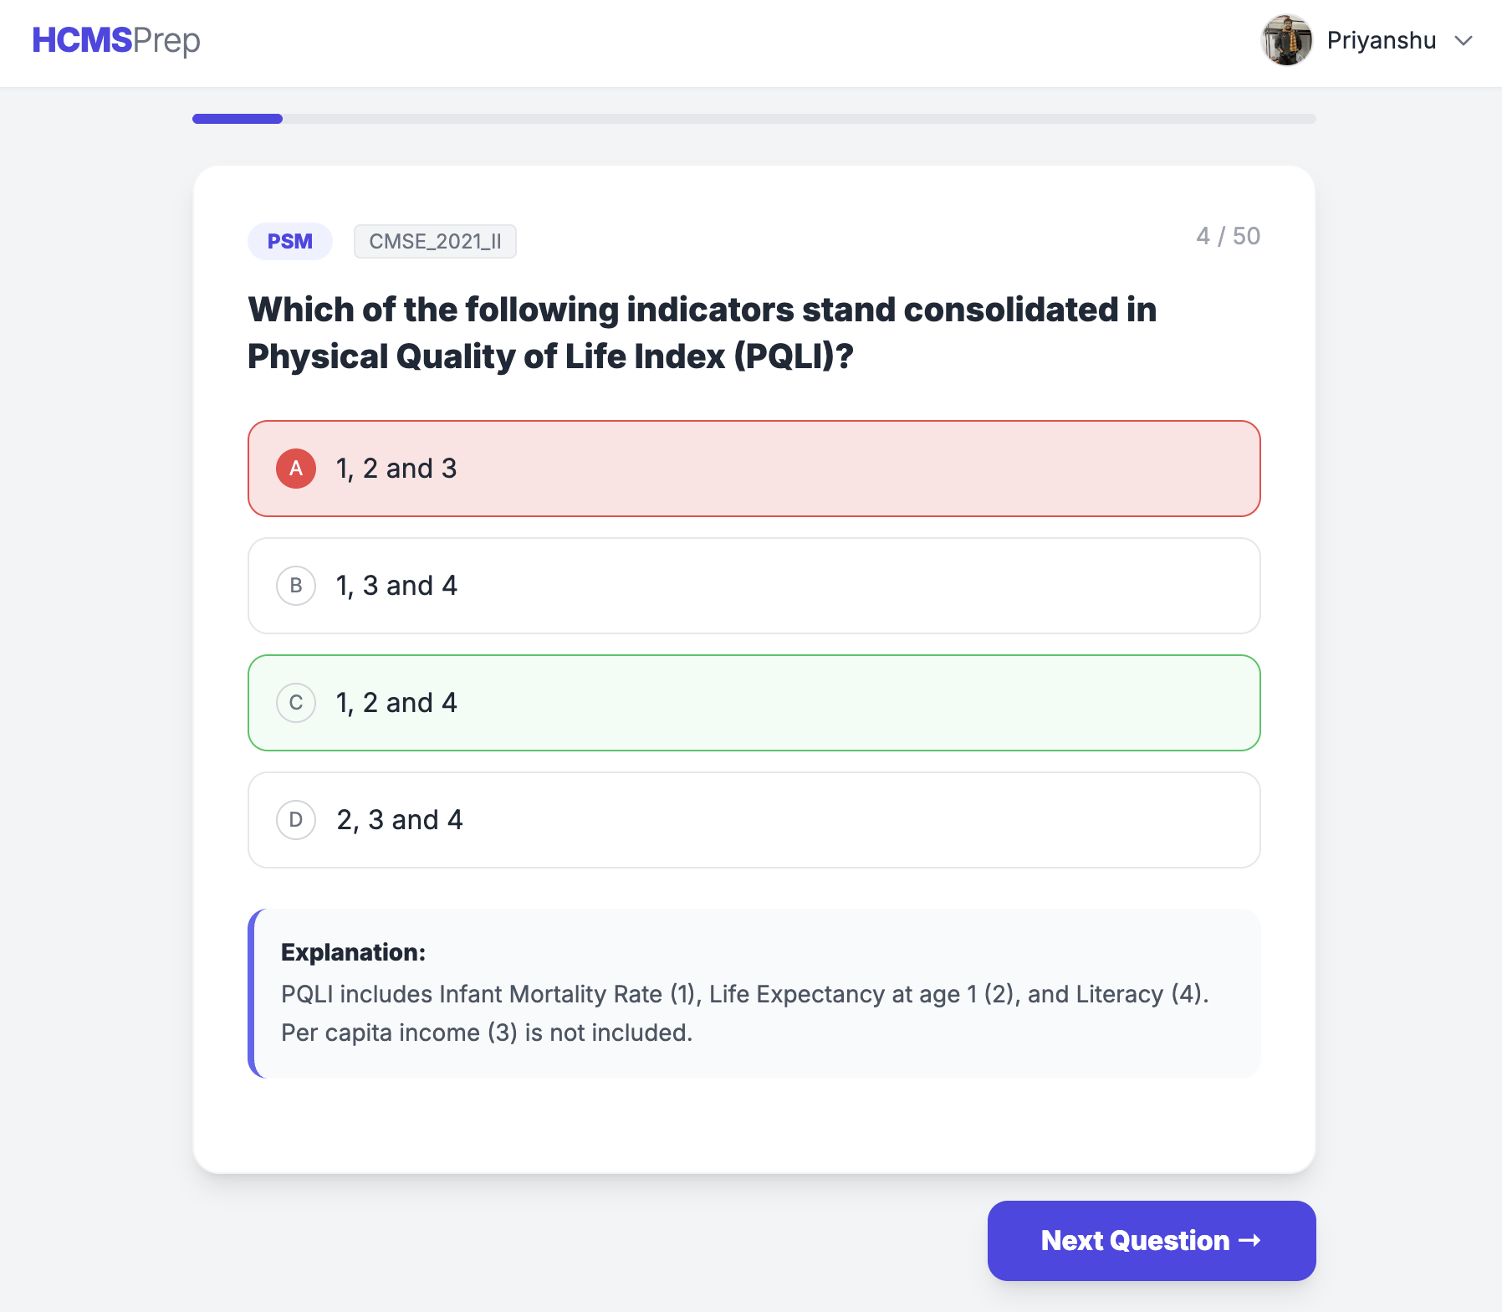Select the D radio circle

(x=296, y=820)
